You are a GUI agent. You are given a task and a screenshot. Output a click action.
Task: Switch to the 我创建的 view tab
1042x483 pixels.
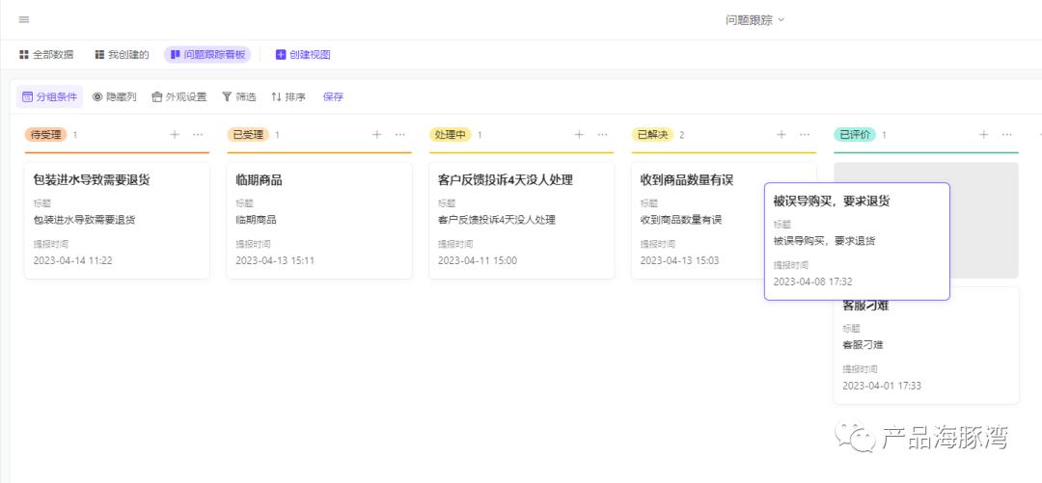click(122, 55)
